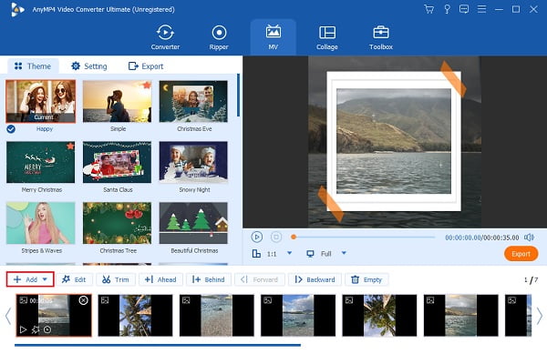Click the Ahead button

click(x=160, y=279)
